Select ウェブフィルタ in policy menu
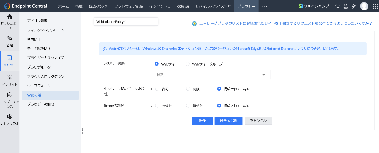This screenshot has width=379, height=153. coord(39,86)
